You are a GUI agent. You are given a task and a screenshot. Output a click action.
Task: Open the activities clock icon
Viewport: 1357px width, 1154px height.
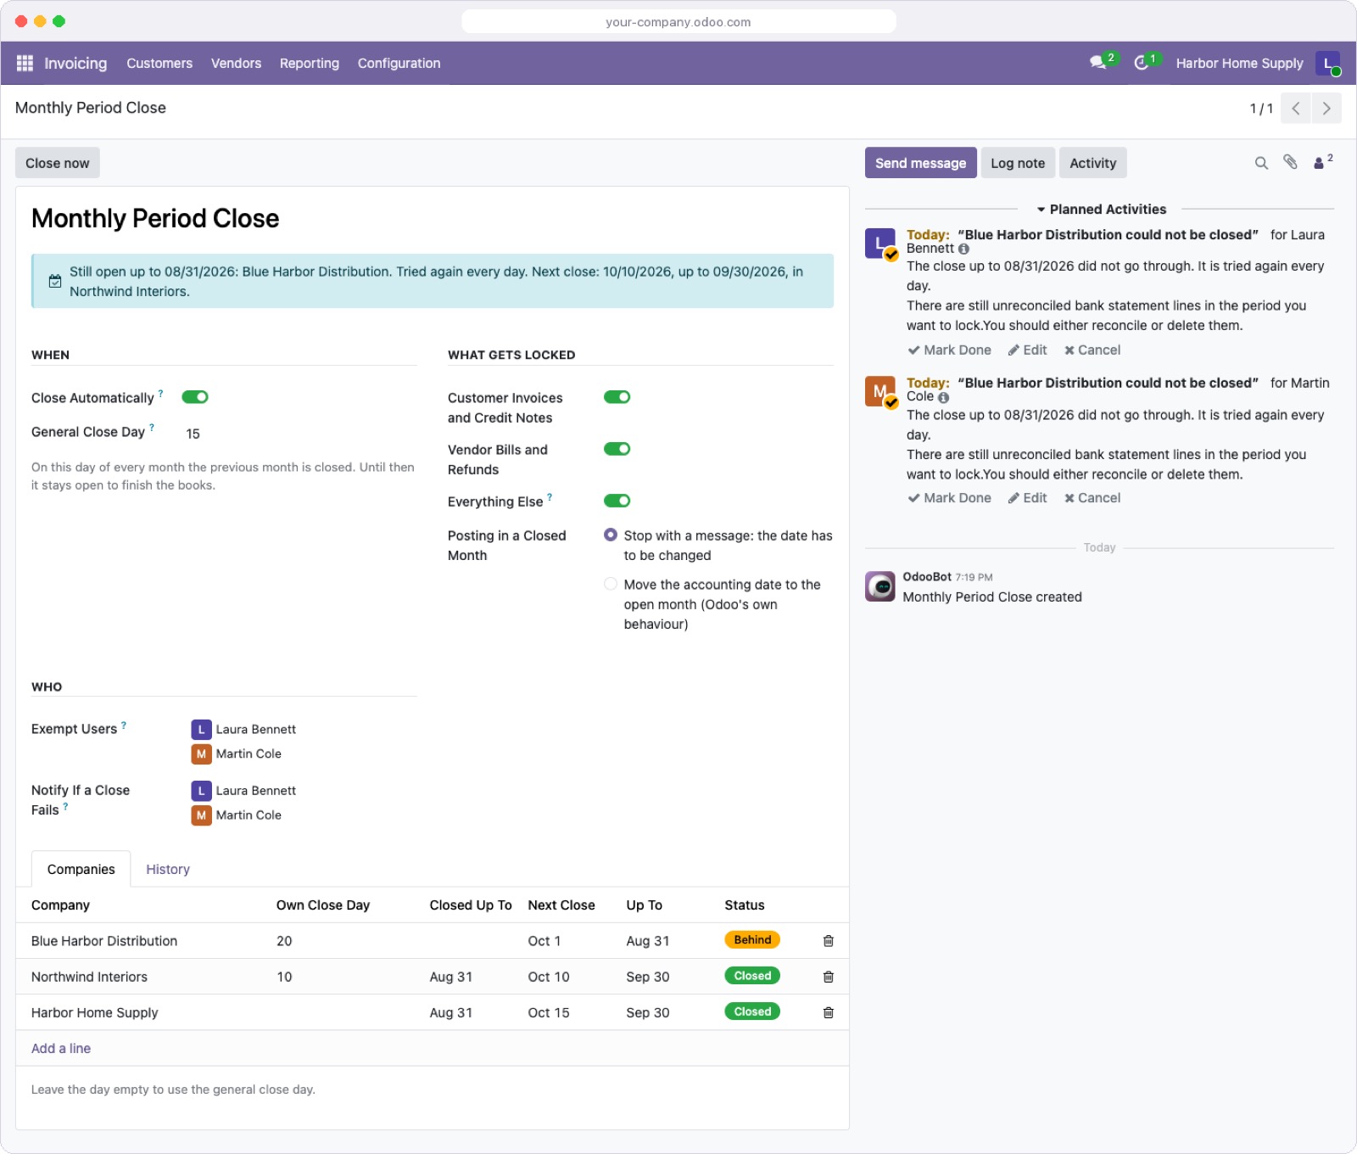pyautogui.click(x=1142, y=63)
